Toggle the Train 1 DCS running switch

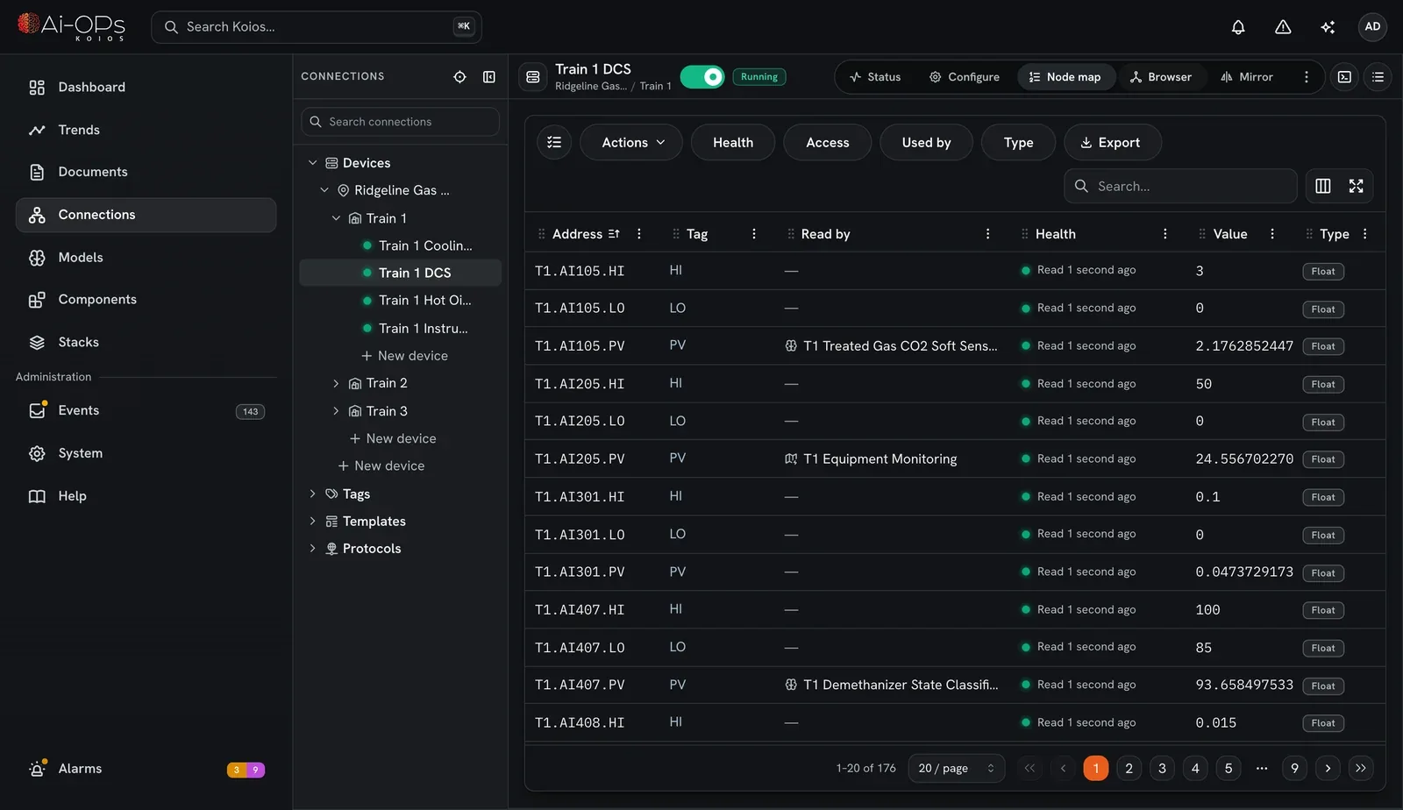click(x=702, y=77)
